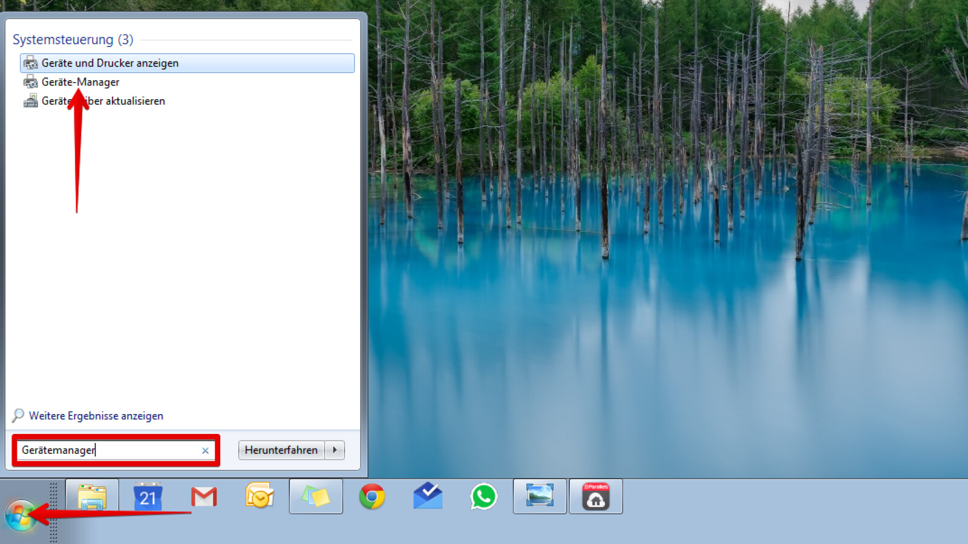Click 'Weitere Ergebnisse anzeigen' link

tap(96, 416)
